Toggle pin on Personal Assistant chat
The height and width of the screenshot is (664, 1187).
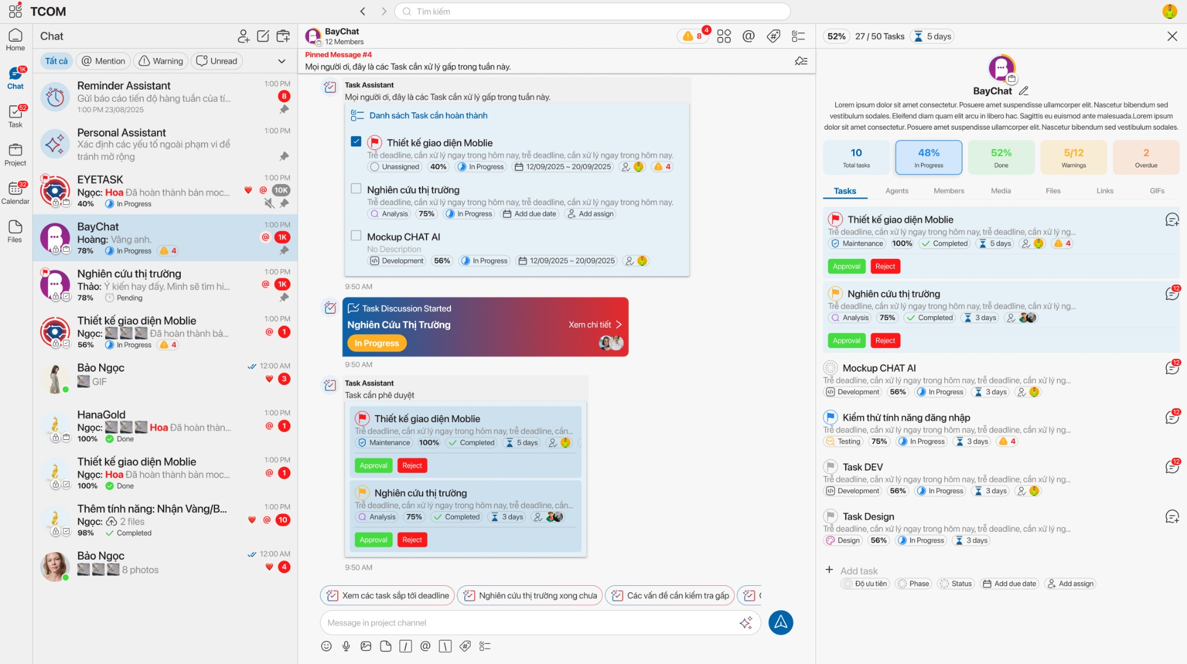pyautogui.click(x=284, y=156)
